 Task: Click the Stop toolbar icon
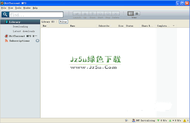click(x=108, y=14)
